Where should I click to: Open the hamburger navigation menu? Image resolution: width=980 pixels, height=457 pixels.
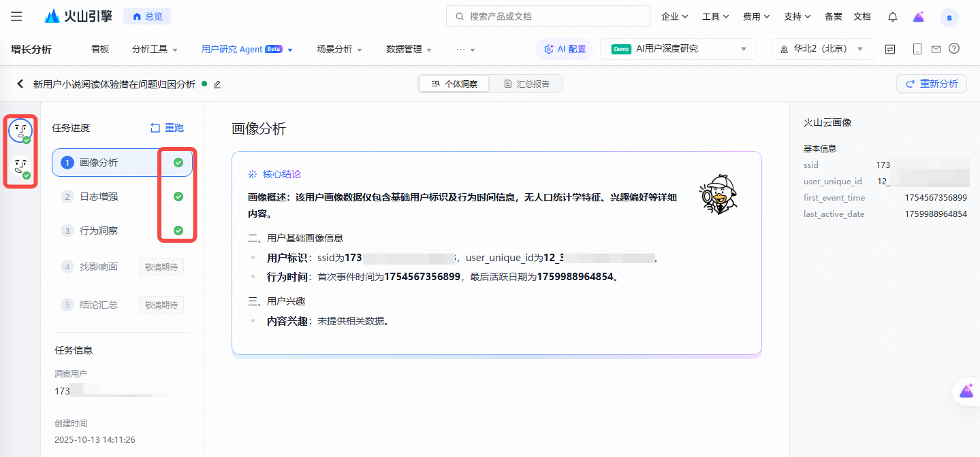coord(16,16)
